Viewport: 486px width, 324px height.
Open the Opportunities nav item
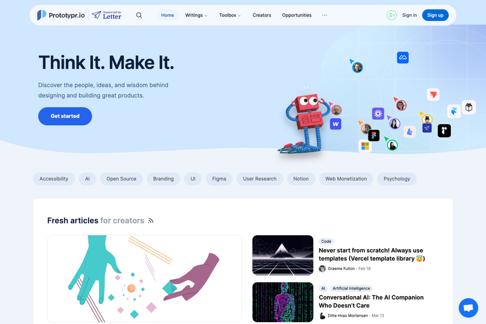pos(296,15)
